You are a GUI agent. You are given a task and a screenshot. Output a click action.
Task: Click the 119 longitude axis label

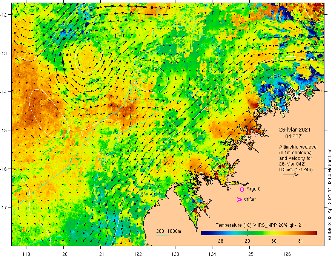(26, 254)
